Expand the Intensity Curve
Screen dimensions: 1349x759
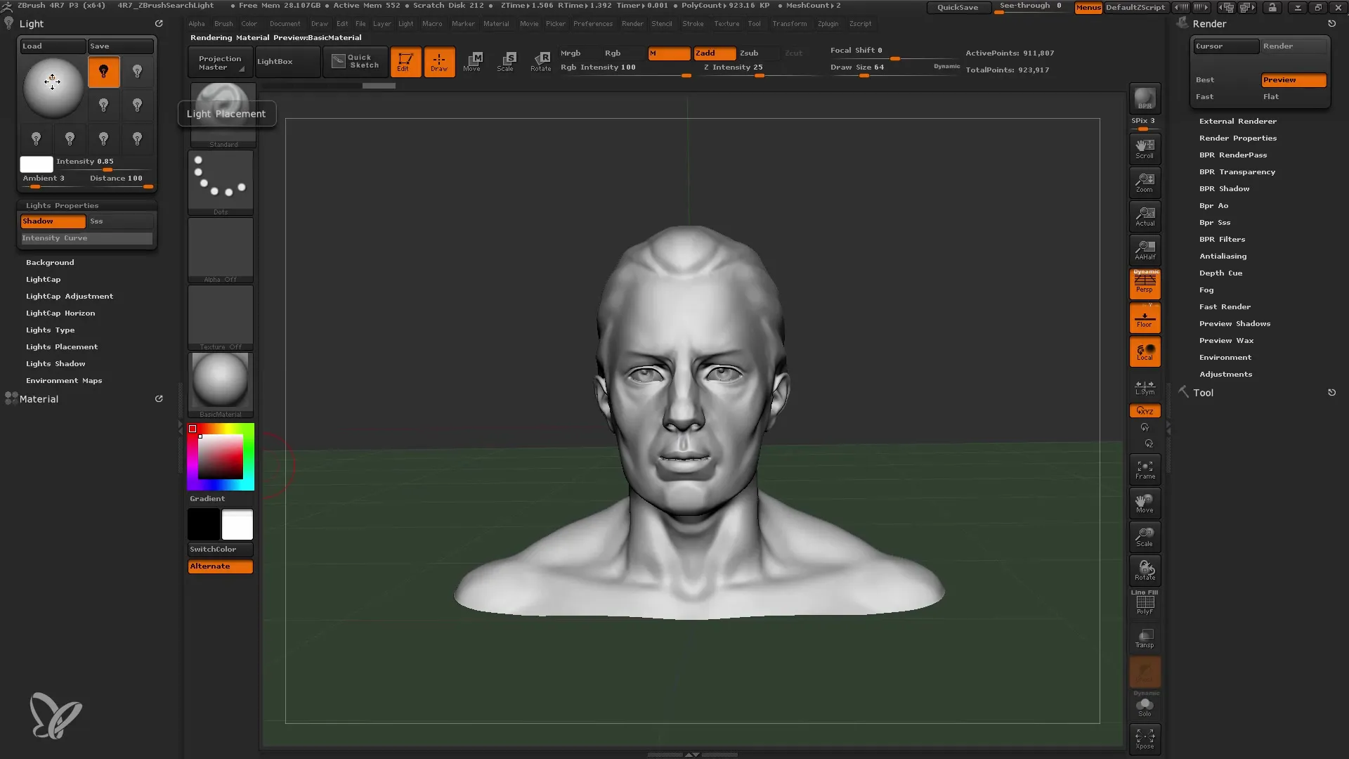point(86,238)
